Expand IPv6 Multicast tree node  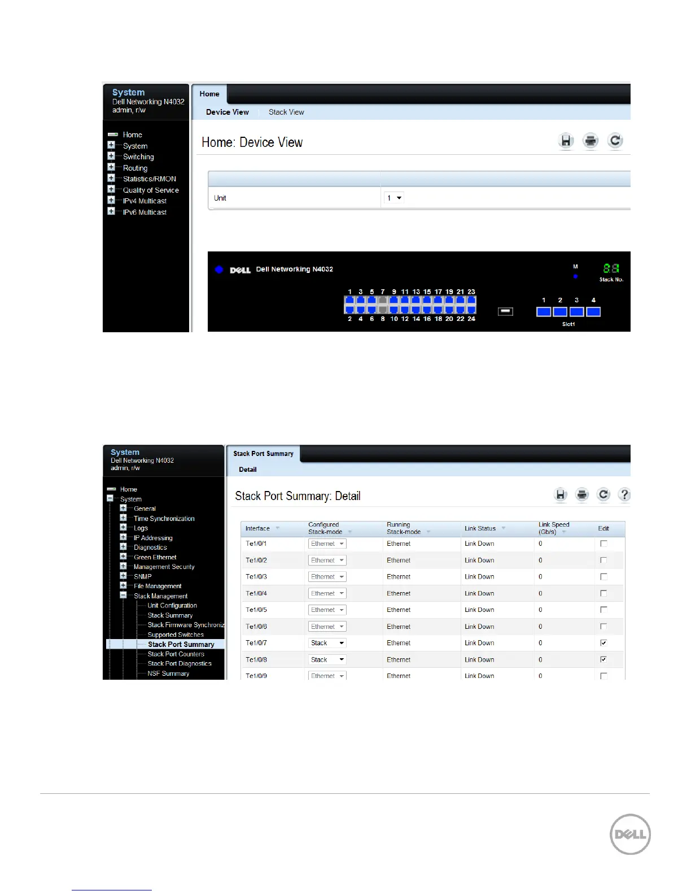click(x=111, y=211)
